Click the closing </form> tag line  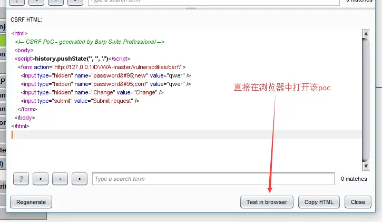pos(27,109)
